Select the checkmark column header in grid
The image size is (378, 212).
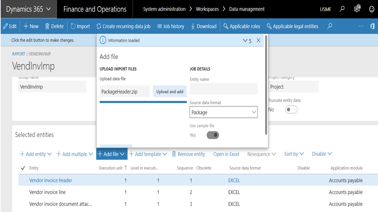pos(23,168)
